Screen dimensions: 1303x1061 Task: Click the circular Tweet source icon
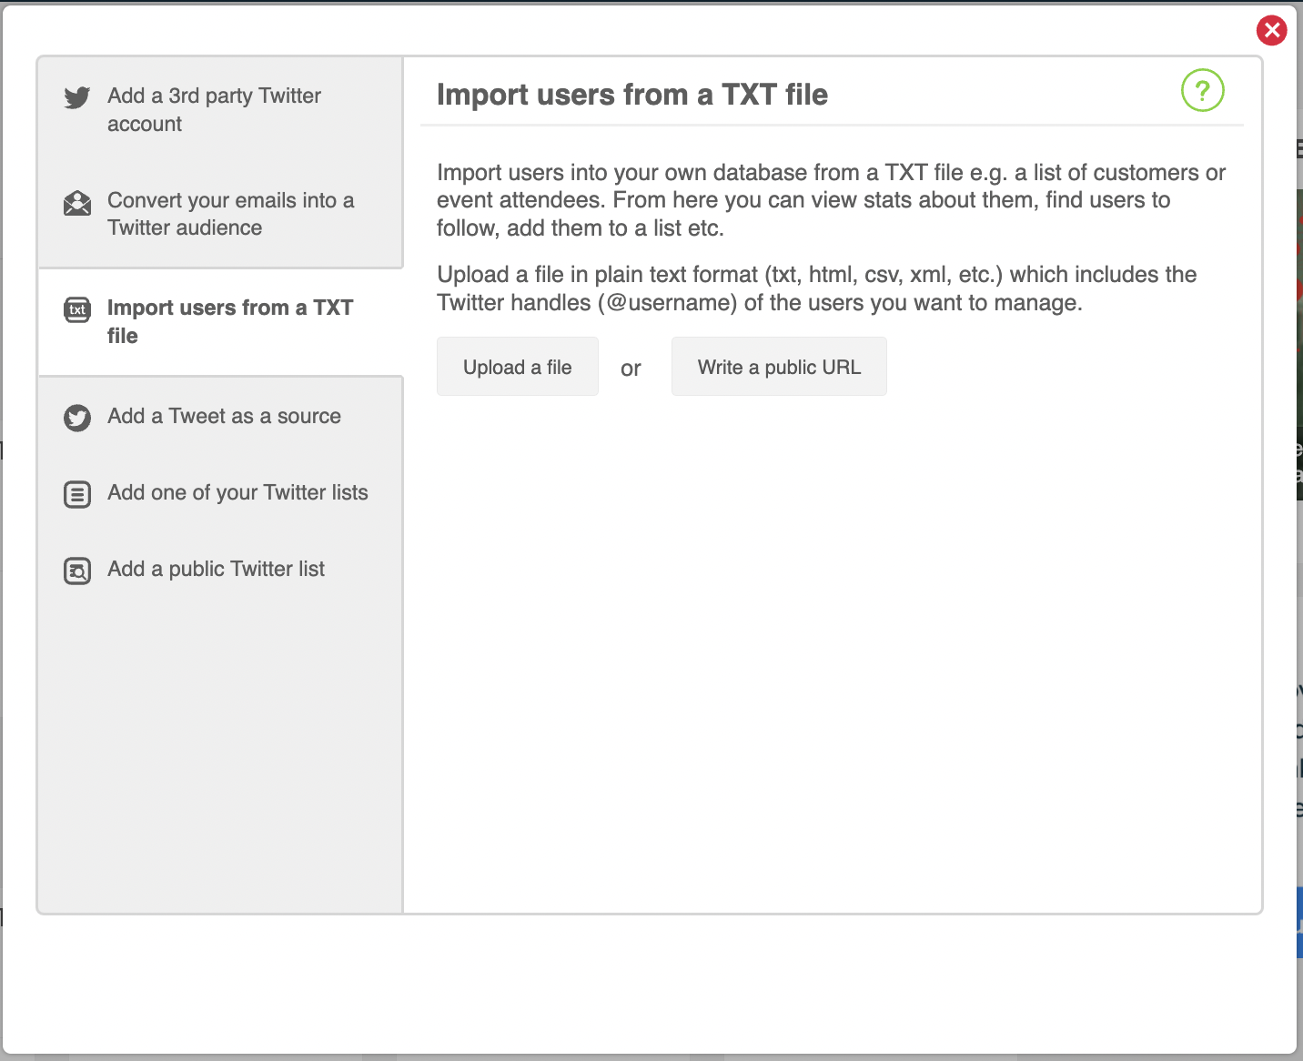point(77,418)
